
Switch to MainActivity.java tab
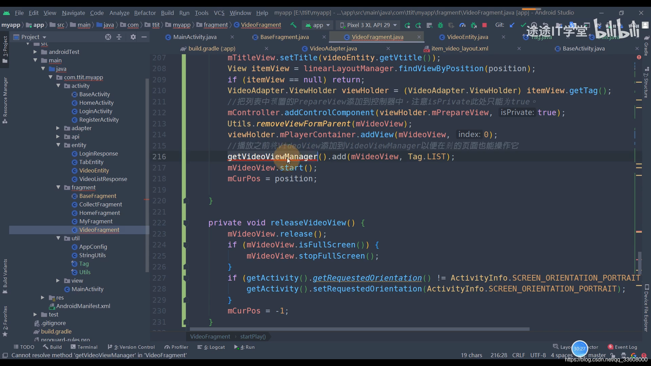195,37
